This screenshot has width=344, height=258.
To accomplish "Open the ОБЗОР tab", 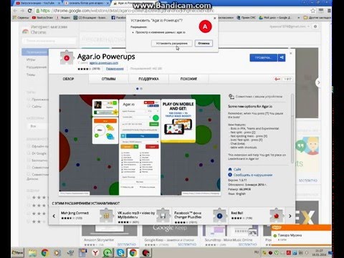I will click(x=68, y=79).
